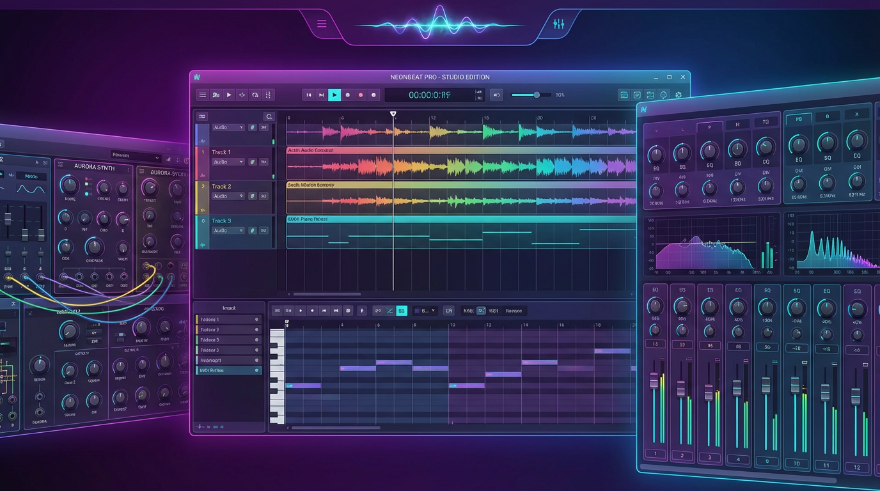
Task: Click the Track 3 name label
Action: (x=221, y=222)
